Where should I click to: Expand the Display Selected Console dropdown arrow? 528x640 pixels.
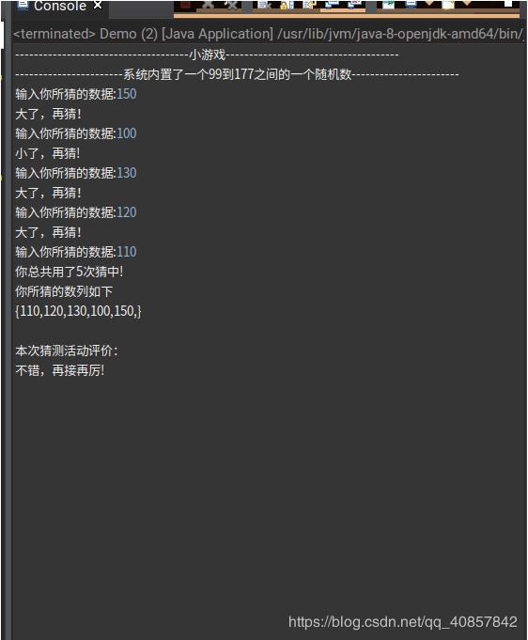click(x=429, y=3)
